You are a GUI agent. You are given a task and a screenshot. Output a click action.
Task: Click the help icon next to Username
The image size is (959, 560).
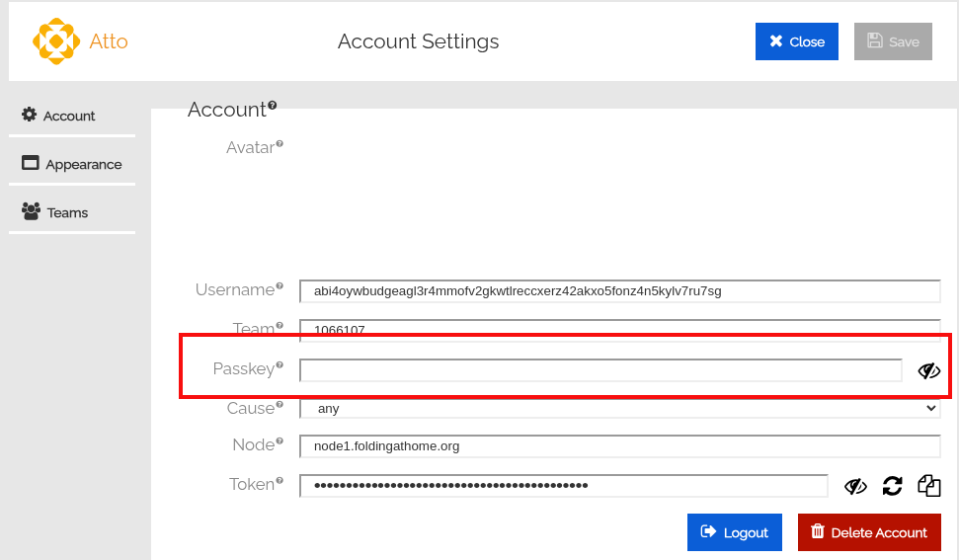[280, 285]
